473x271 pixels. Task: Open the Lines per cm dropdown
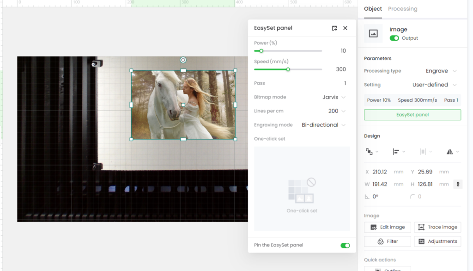(337, 111)
